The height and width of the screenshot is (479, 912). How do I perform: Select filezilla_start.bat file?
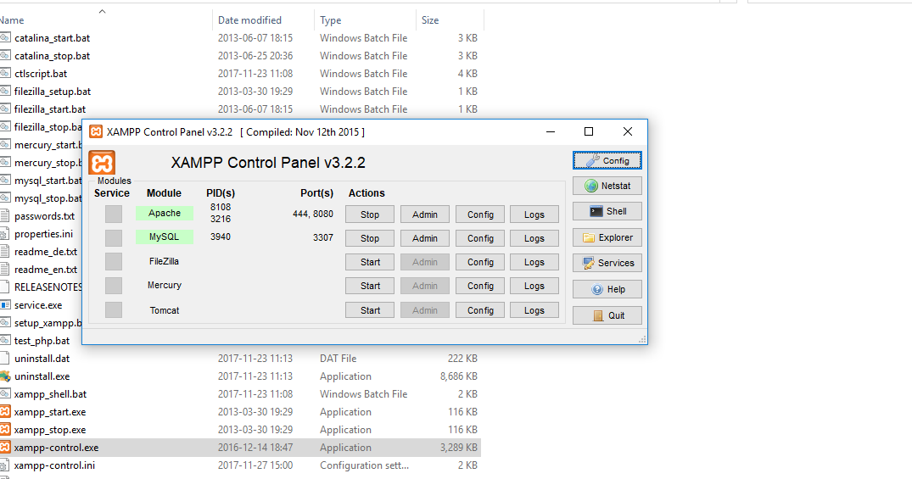point(50,109)
